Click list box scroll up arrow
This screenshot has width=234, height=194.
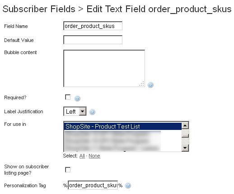[185, 125]
